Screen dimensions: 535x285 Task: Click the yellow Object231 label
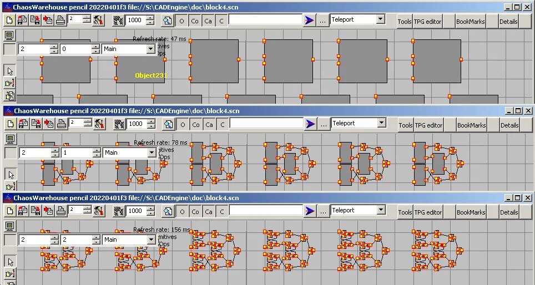point(151,75)
